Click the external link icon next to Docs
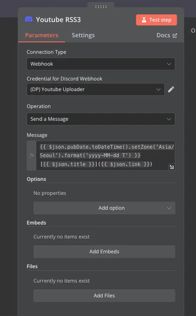 pyautogui.click(x=175, y=36)
